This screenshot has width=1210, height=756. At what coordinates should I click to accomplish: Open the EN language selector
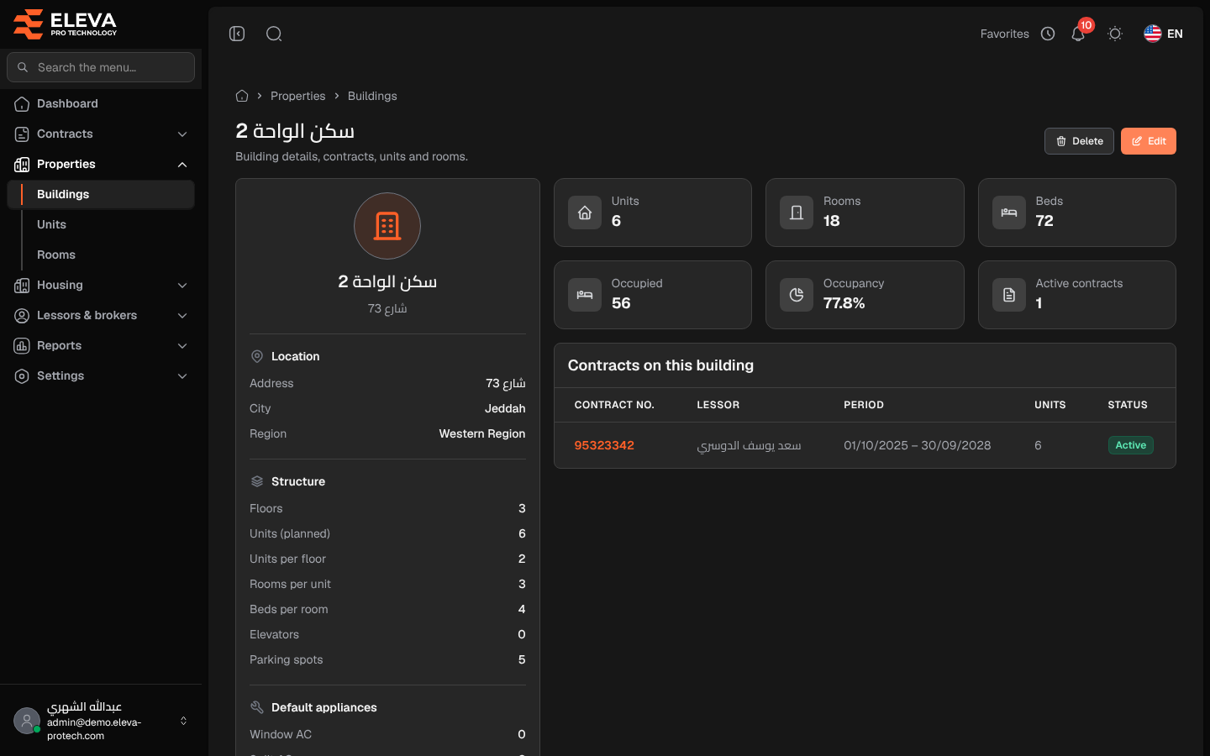pos(1164,34)
